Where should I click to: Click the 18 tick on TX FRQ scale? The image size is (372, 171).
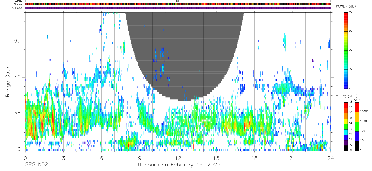[x=350, y=102]
